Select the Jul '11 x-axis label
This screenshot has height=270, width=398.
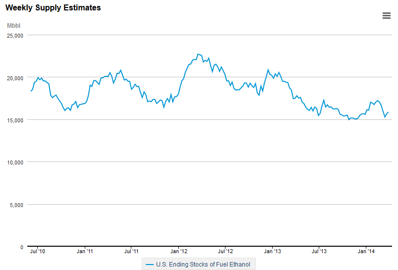click(131, 252)
